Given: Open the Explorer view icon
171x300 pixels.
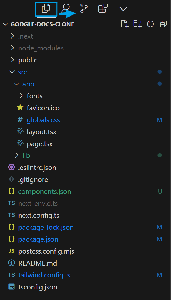Looking at the screenshot, I should (46, 9).
